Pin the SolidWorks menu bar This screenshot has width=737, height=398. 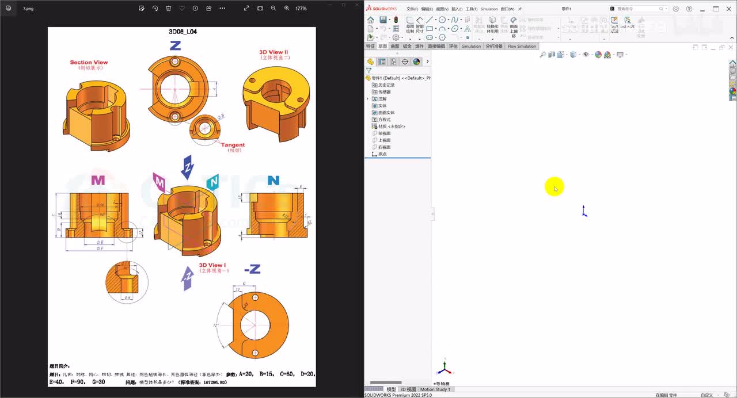[x=520, y=9]
